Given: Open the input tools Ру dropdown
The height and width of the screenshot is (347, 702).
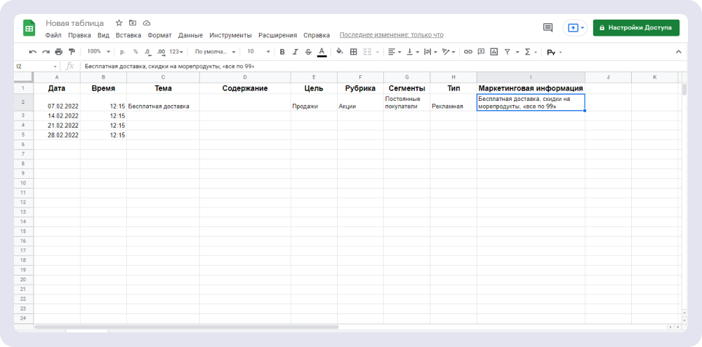Looking at the screenshot, I should coord(555,53).
